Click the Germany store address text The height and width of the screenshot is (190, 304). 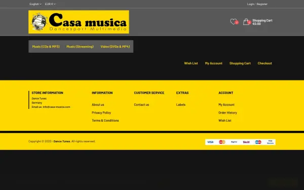pyautogui.click(x=37, y=103)
